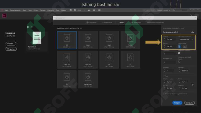Click the document name Безымянный-1 field

point(170,32)
